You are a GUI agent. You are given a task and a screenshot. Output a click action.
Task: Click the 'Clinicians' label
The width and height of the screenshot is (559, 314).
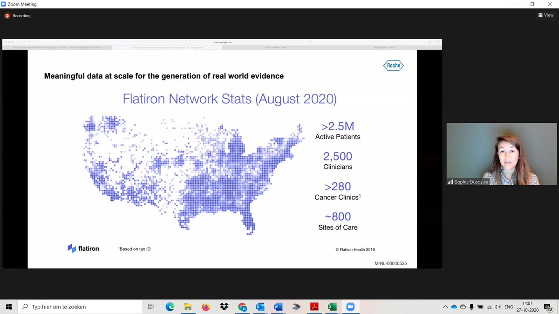[338, 167]
